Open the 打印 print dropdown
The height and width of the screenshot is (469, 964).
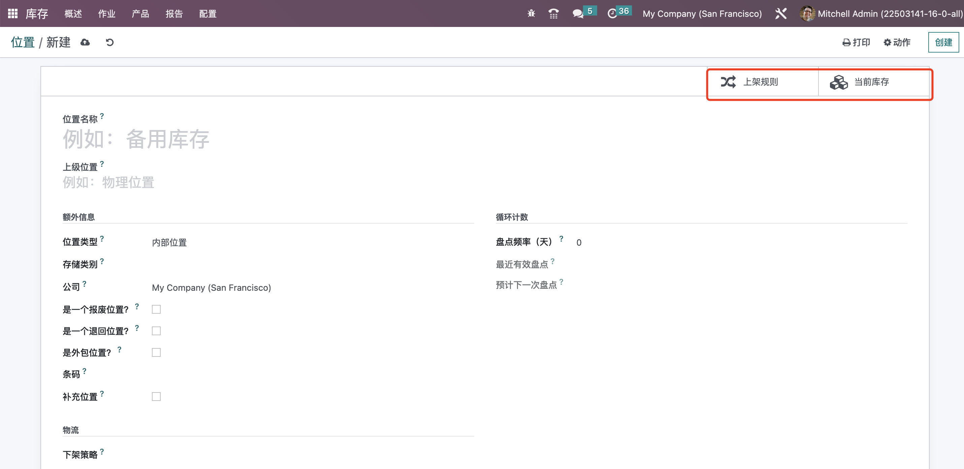[856, 42]
